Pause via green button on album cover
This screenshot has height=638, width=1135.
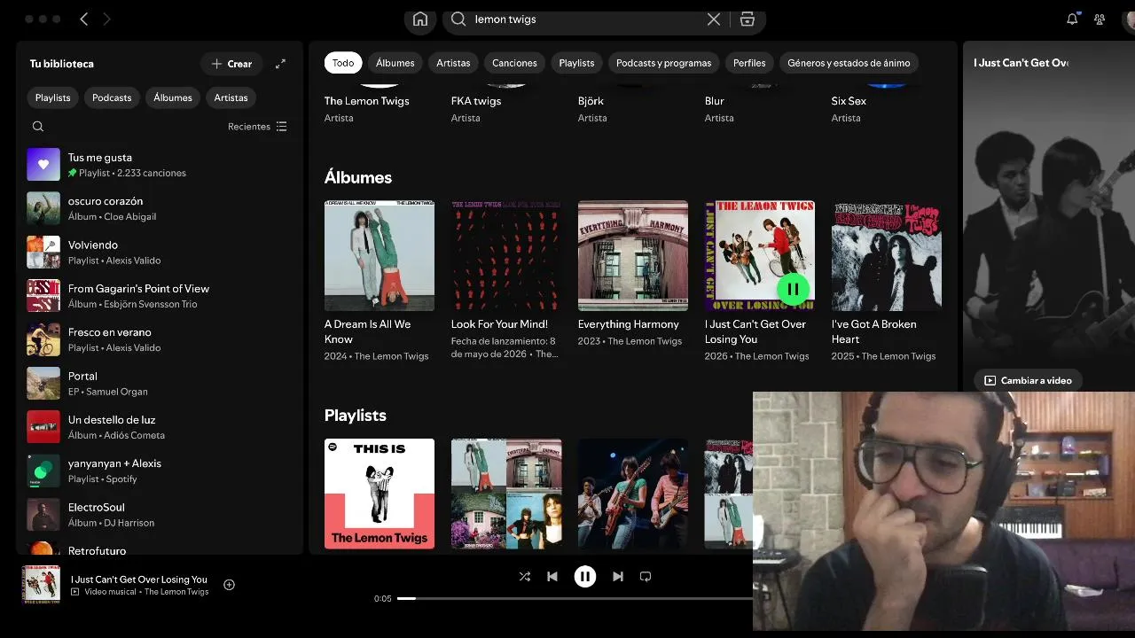(x=793, y=289)
